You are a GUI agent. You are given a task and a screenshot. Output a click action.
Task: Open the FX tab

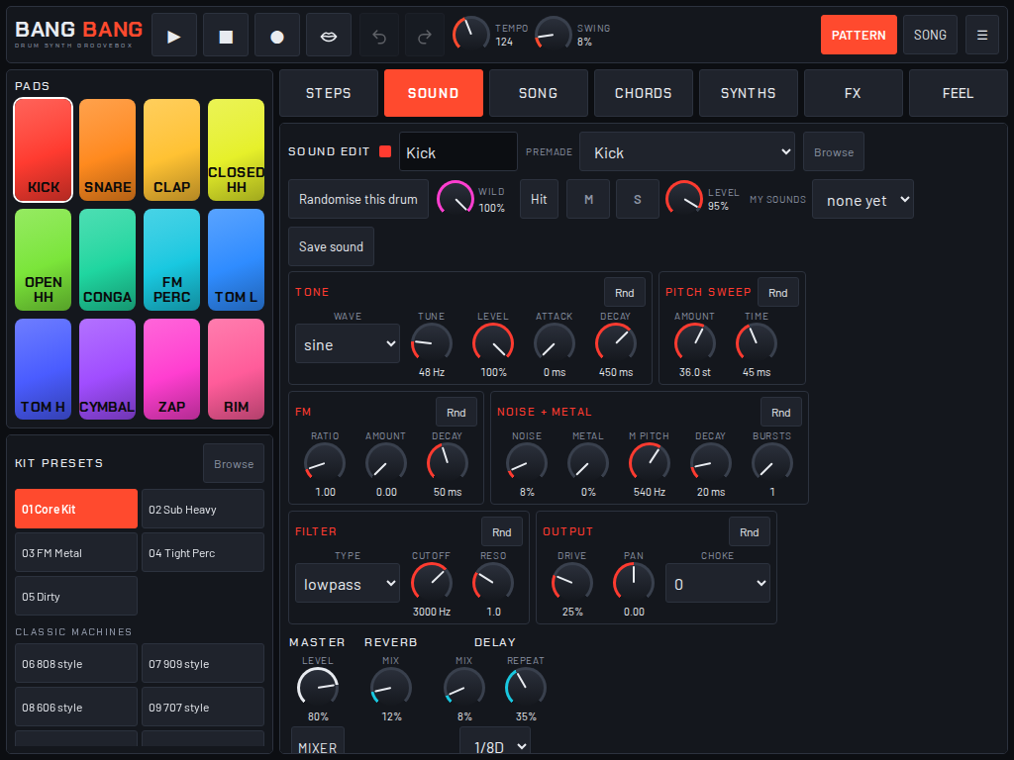(853, 93)
